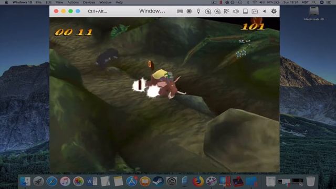This screenshot has width=336, height=189.
Task: Click the CPU chip icon in Parallels toolbar
Action: (x=189, y=11)
